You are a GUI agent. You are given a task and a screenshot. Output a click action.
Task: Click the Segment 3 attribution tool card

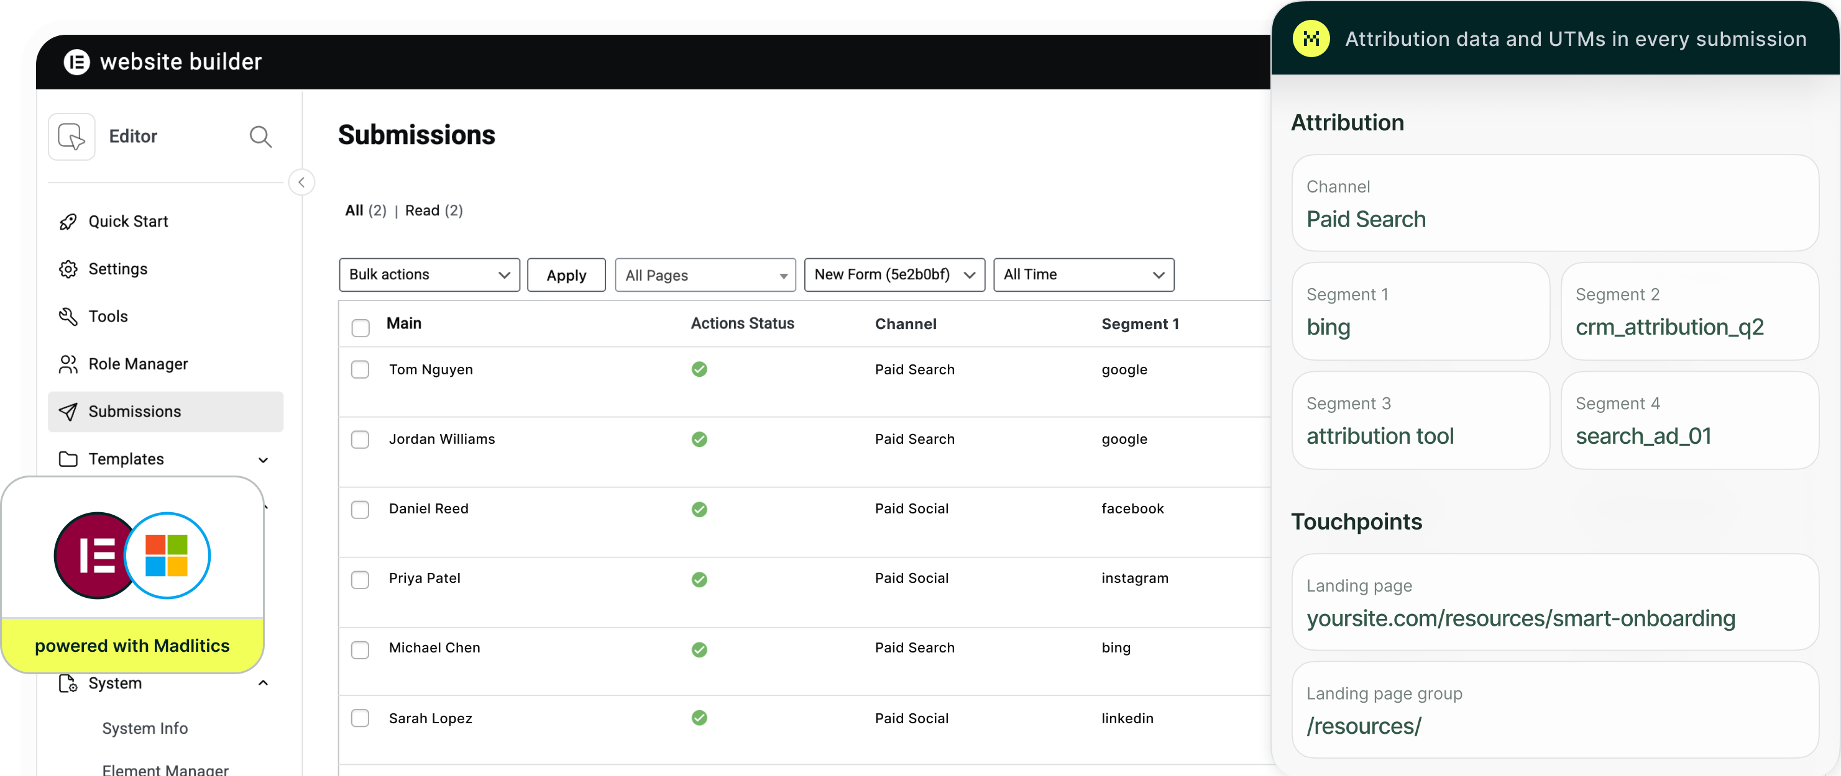click(x=1421, y=420)
